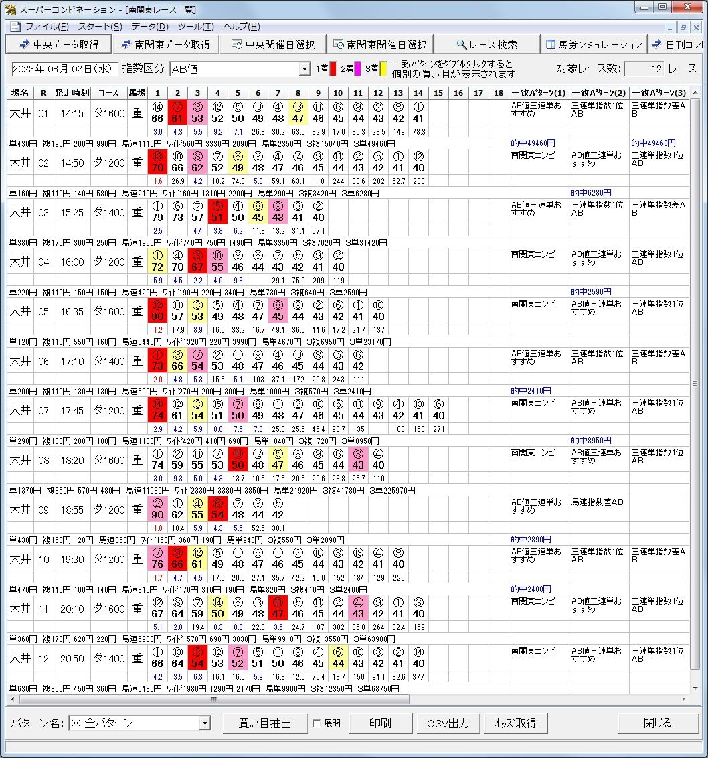The height and width of the screenshot is (758, 708).
Task: Open the ファイル(F) menu
Action: point(47,27)
